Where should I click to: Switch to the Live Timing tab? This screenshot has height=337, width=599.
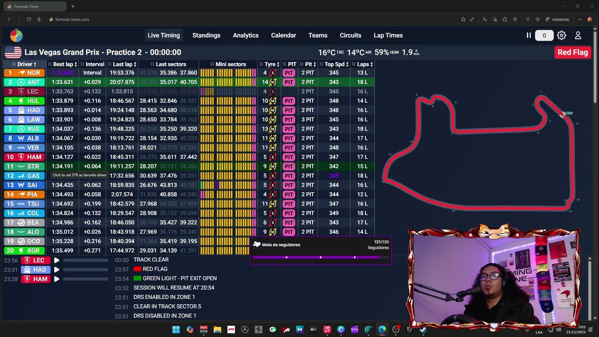164,35
